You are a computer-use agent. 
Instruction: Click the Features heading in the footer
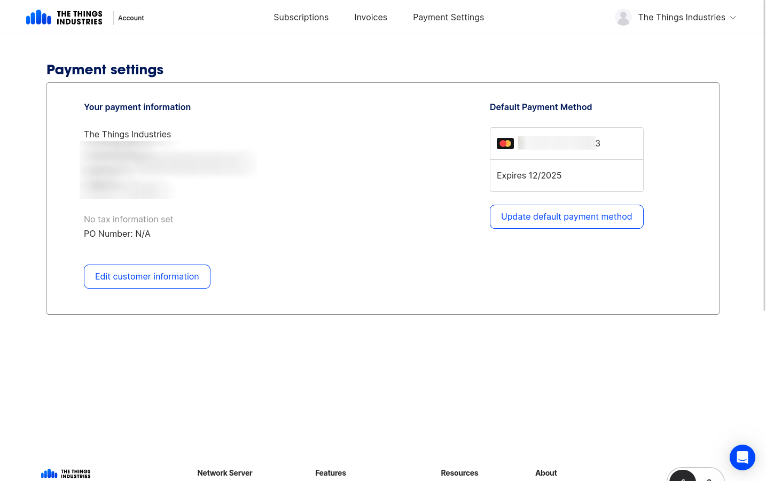(330, 473)
